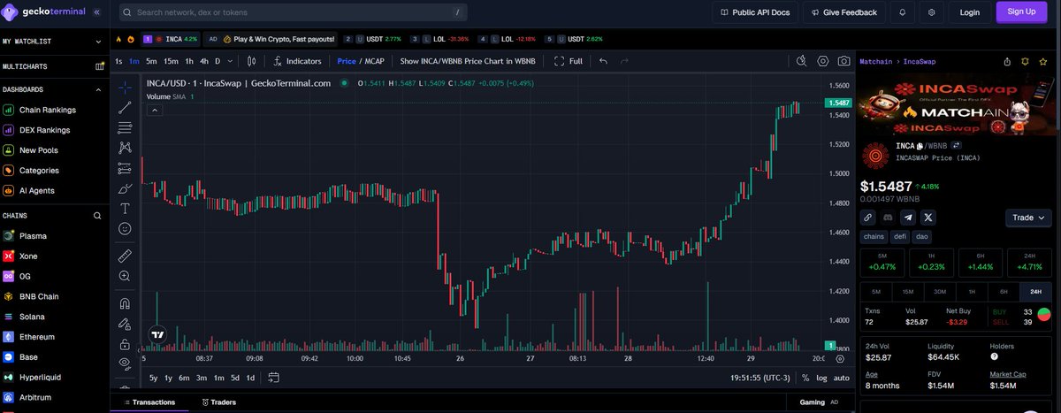Toggle stay in drawing mode

click(125, 324)
